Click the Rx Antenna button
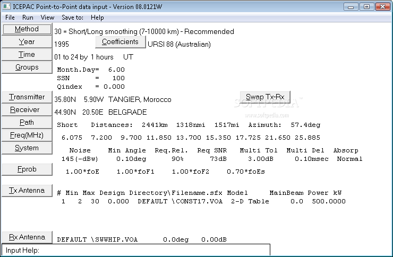Image resolution: width=393 pixels, height=257 pixels. (x=27, y=237)
